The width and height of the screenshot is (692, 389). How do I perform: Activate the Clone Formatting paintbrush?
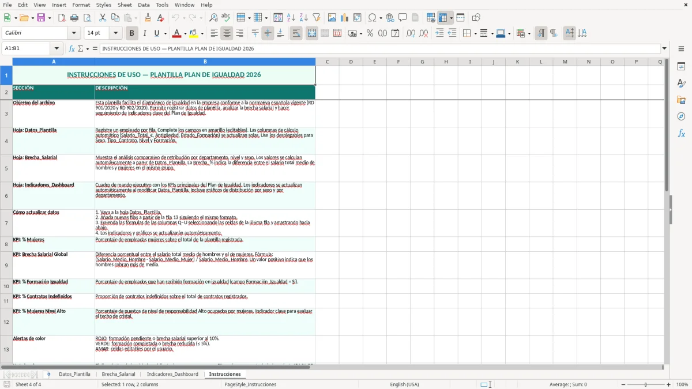pyautogui.click(x=148, y=18)
